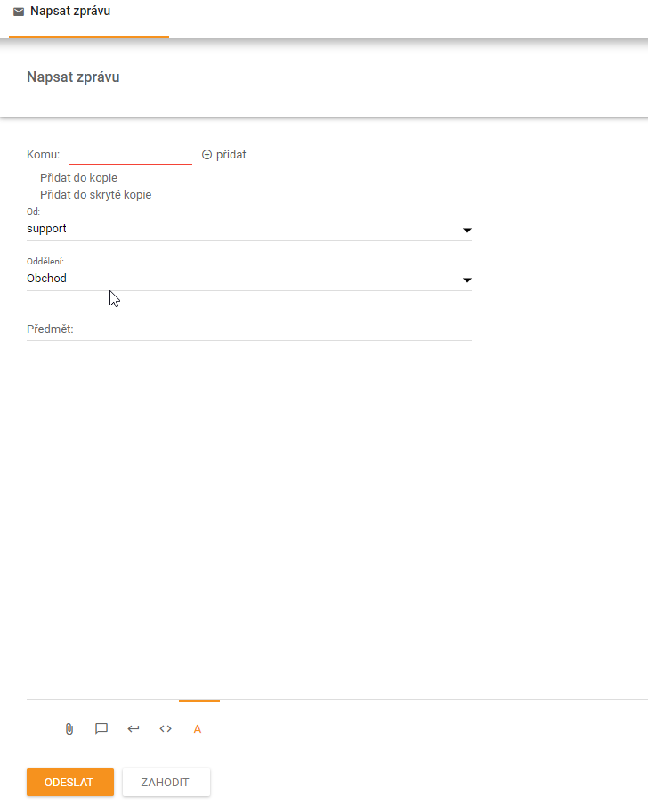The image size is (648, 804).
Task: Focus the Komu recipient input field
Action: click(x=130, y=155)
